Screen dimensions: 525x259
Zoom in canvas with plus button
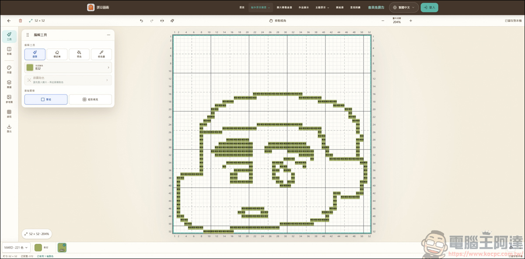[x=410, y=21]
